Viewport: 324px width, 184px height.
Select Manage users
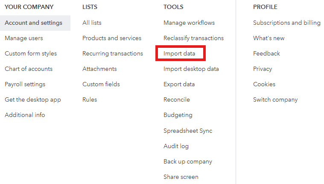(24, 38)
